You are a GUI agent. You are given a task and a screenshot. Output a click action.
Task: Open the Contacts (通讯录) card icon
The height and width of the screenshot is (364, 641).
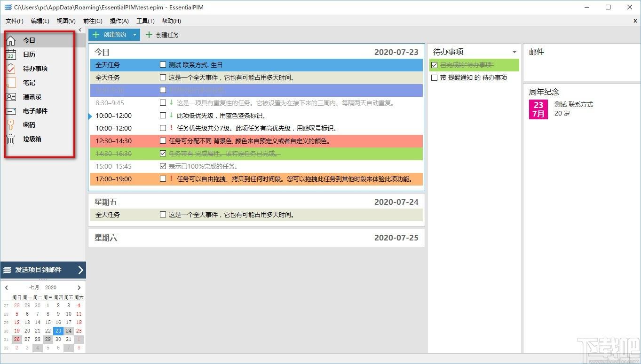point(11,97)
